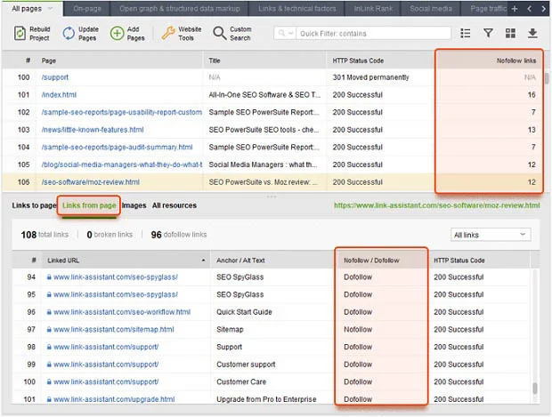Click the grid columns layout icon
The image size is (552, 417).
[x=510, y=33]
